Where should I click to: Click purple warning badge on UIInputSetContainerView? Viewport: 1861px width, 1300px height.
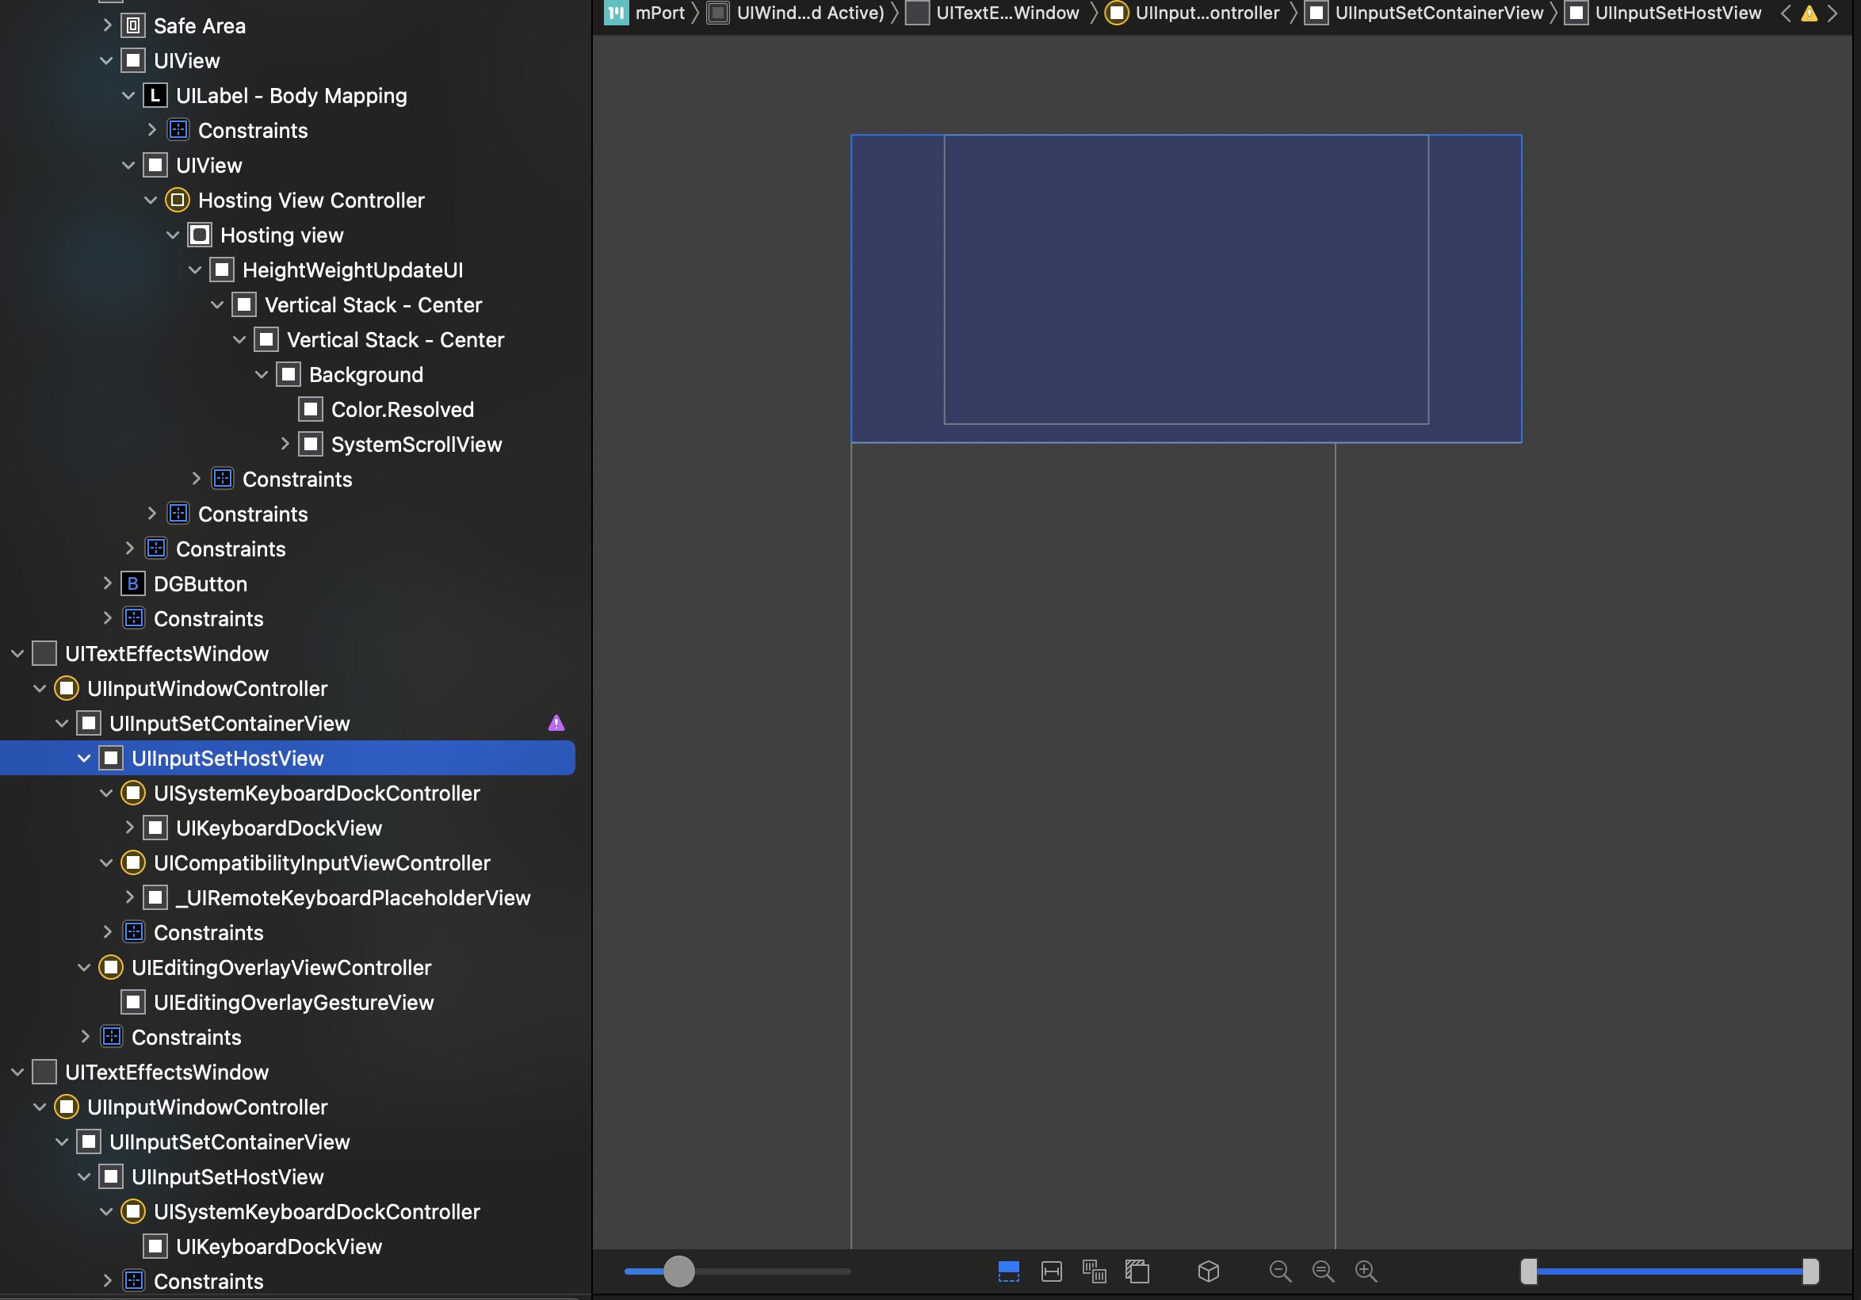(x=556, y=723)
